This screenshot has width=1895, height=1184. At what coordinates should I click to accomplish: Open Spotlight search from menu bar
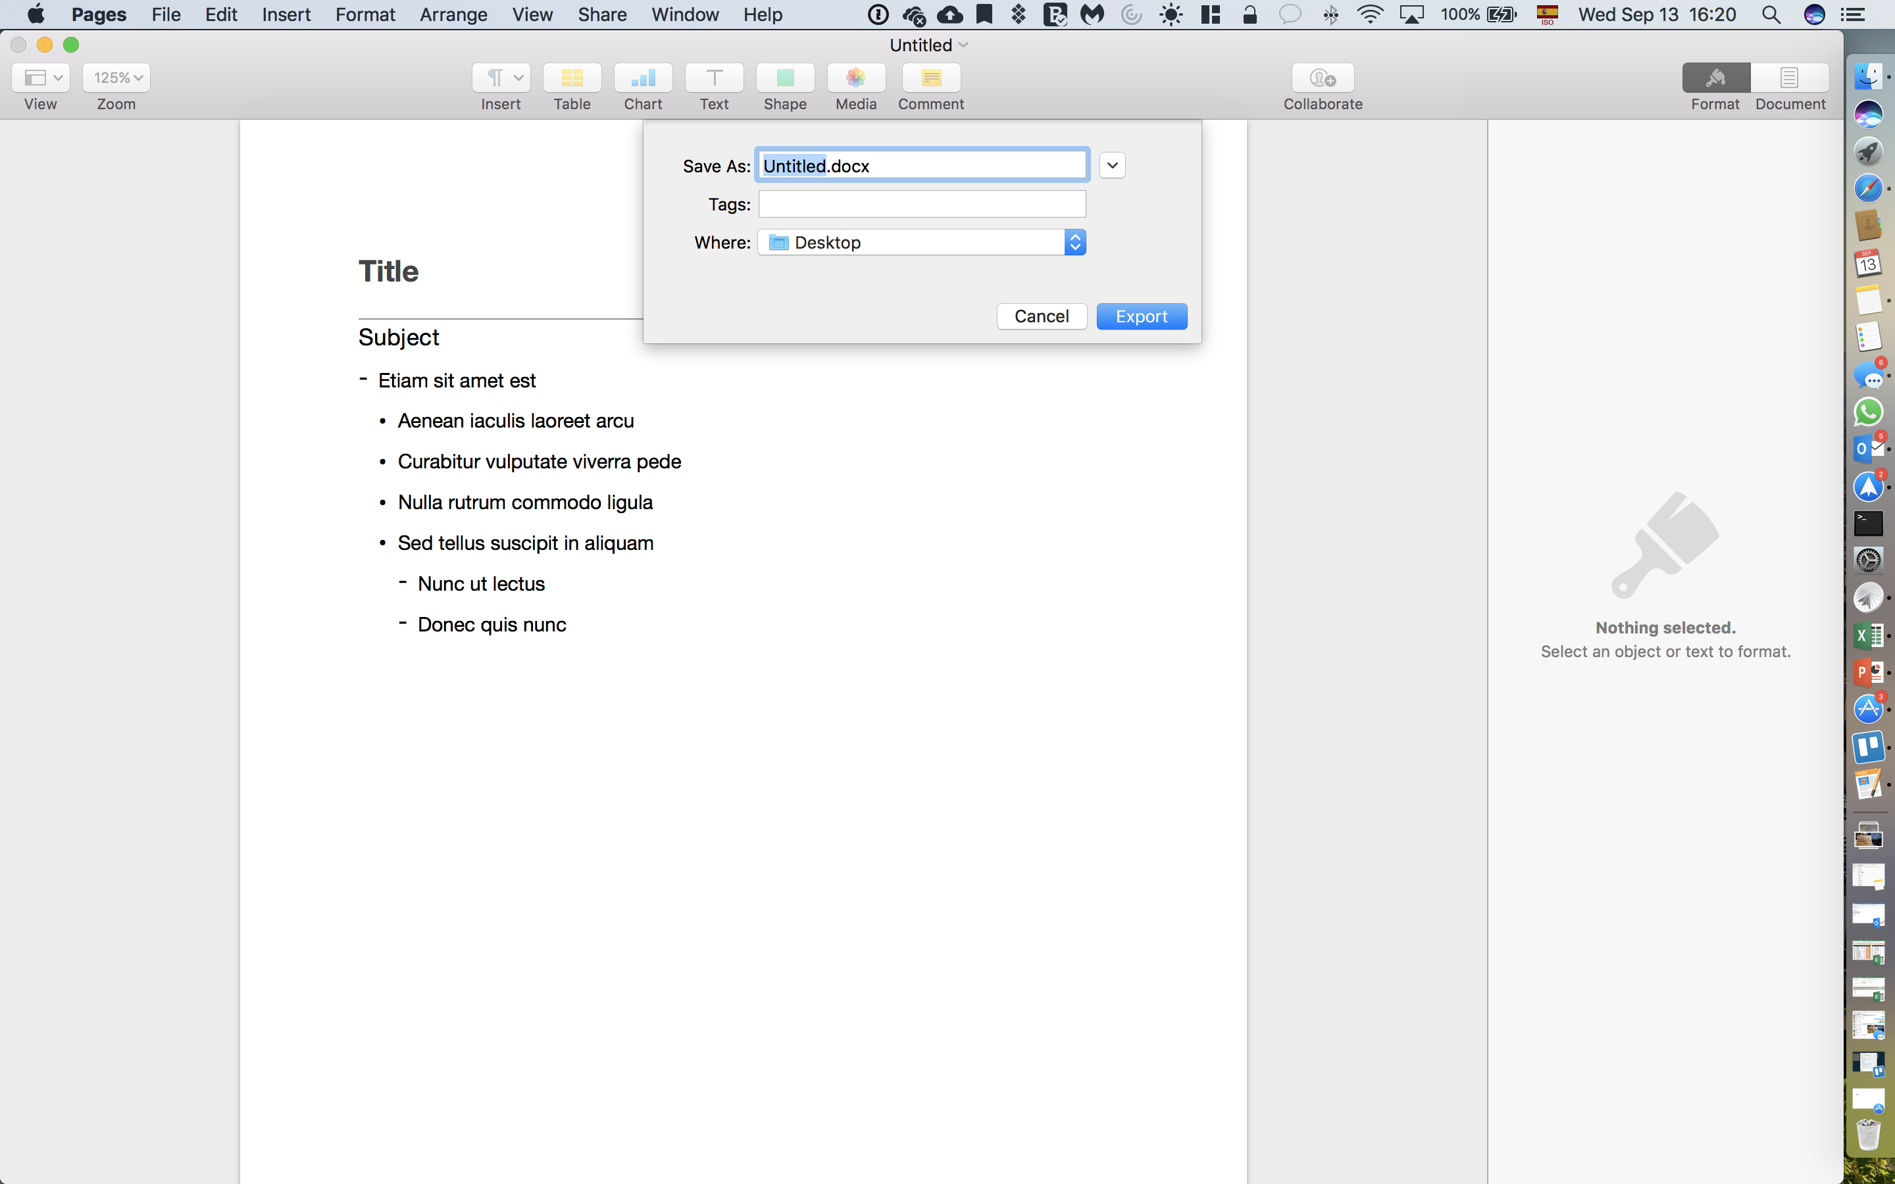(x=1771, y=14)
